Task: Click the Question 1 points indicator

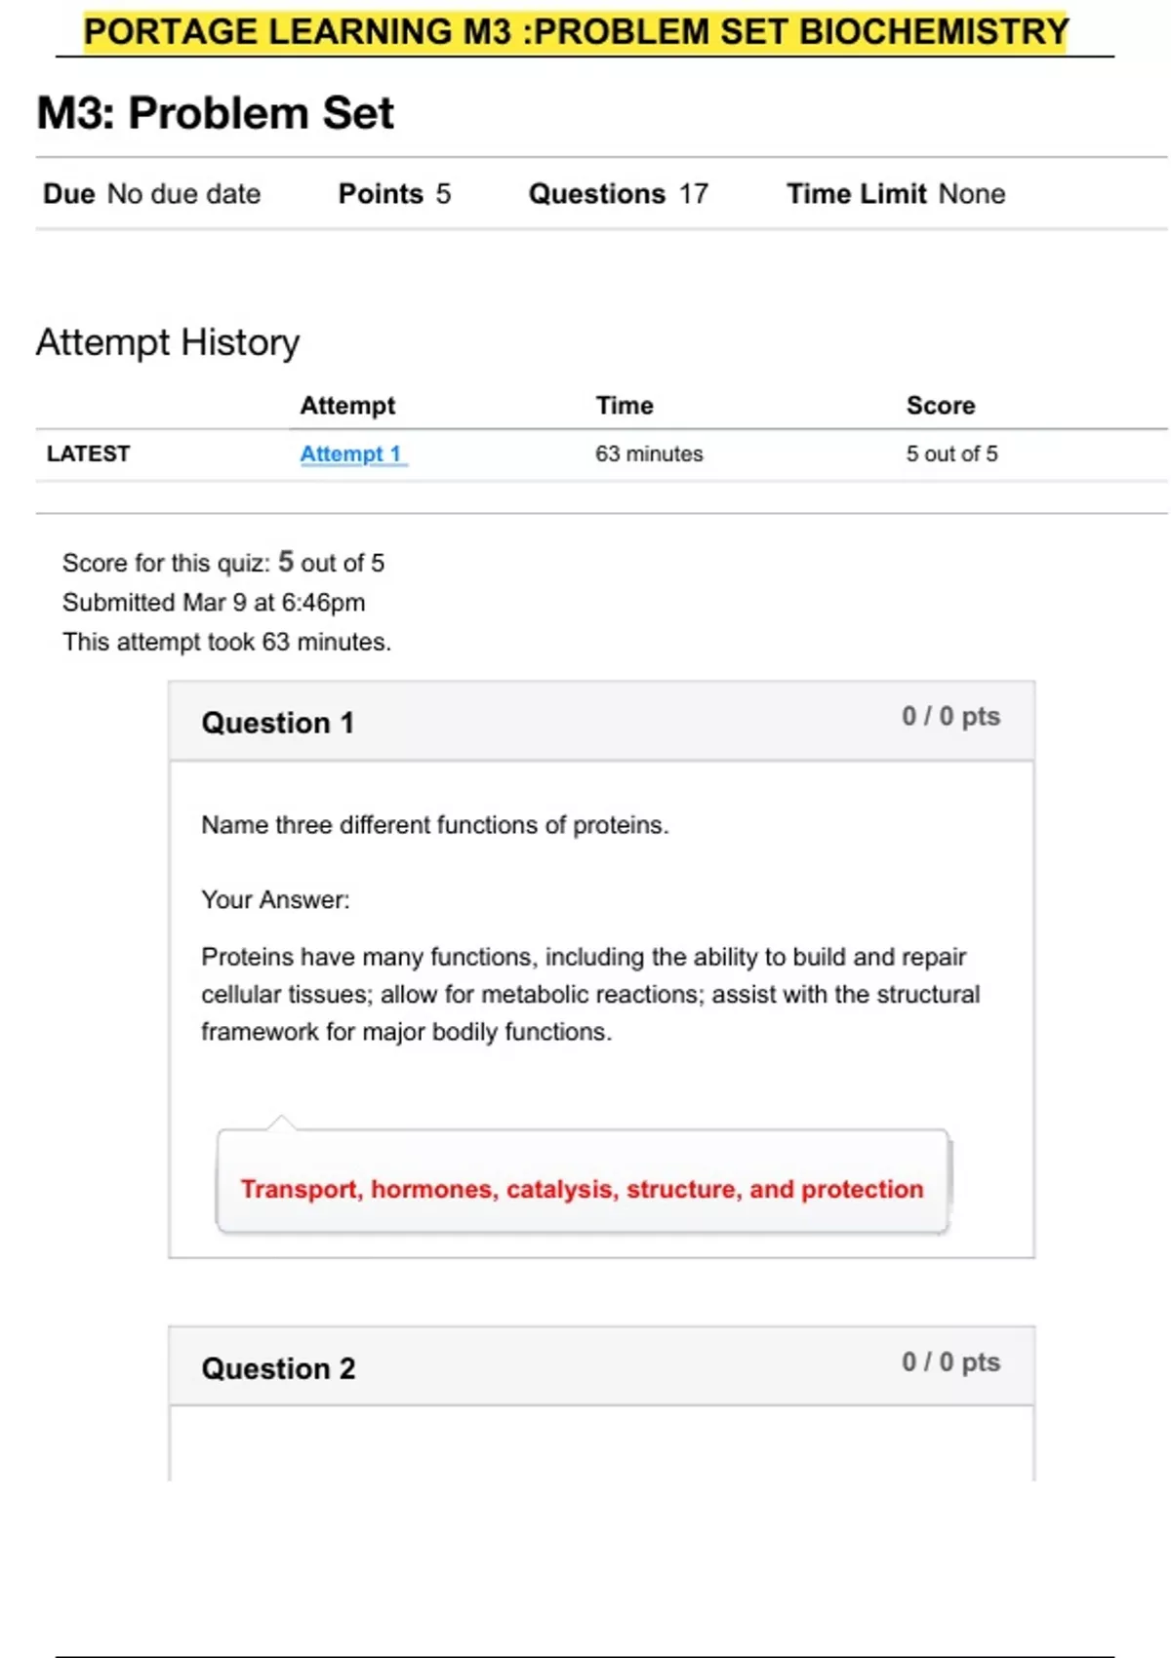Action: click(x=950, y=717)
